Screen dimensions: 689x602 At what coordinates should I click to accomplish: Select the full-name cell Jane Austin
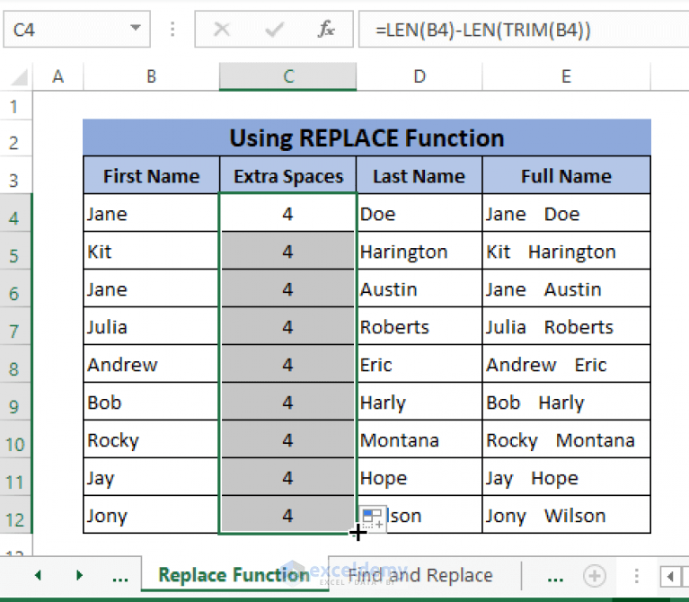[567, 289]
